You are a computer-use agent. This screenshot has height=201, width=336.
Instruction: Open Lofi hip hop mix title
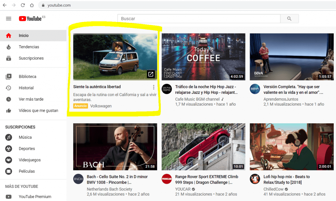pyautogui.click(x=286, y=179)
